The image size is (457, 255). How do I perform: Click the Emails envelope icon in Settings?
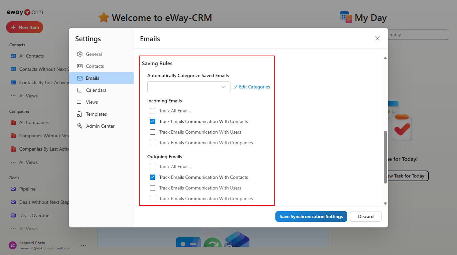click(x=80, y=78)
